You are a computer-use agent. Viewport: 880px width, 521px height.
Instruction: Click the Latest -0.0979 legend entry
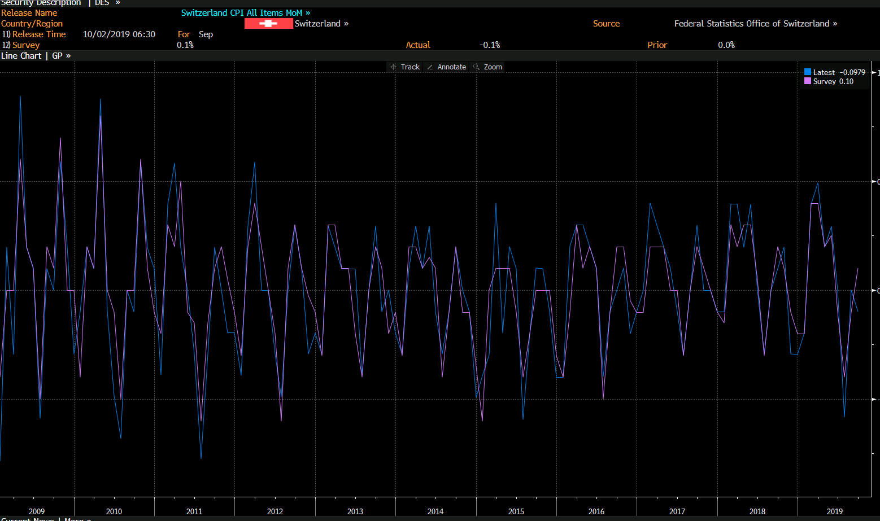pos(835,72)
